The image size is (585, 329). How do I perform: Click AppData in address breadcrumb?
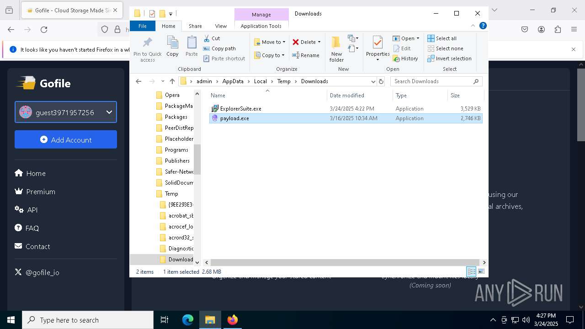[233, 81]
